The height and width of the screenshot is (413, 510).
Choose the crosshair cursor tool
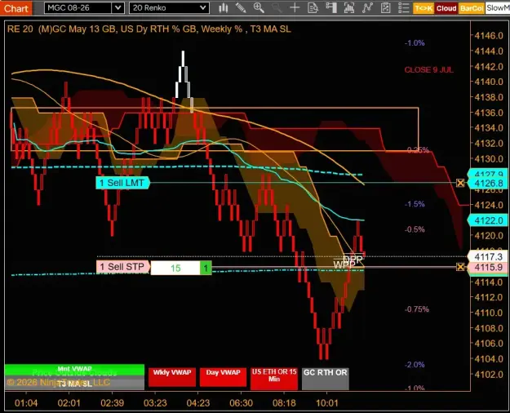point(295,8)
